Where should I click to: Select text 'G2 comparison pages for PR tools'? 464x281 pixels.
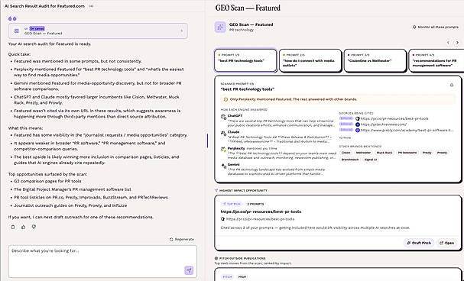[x=47, y=181]
